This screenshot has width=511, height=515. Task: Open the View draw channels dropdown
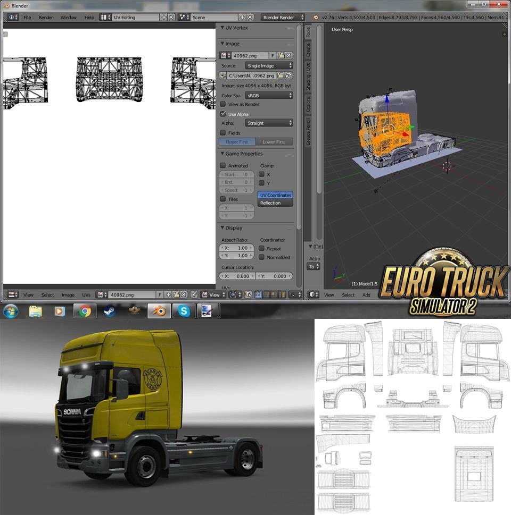click(x=213, y=294)
